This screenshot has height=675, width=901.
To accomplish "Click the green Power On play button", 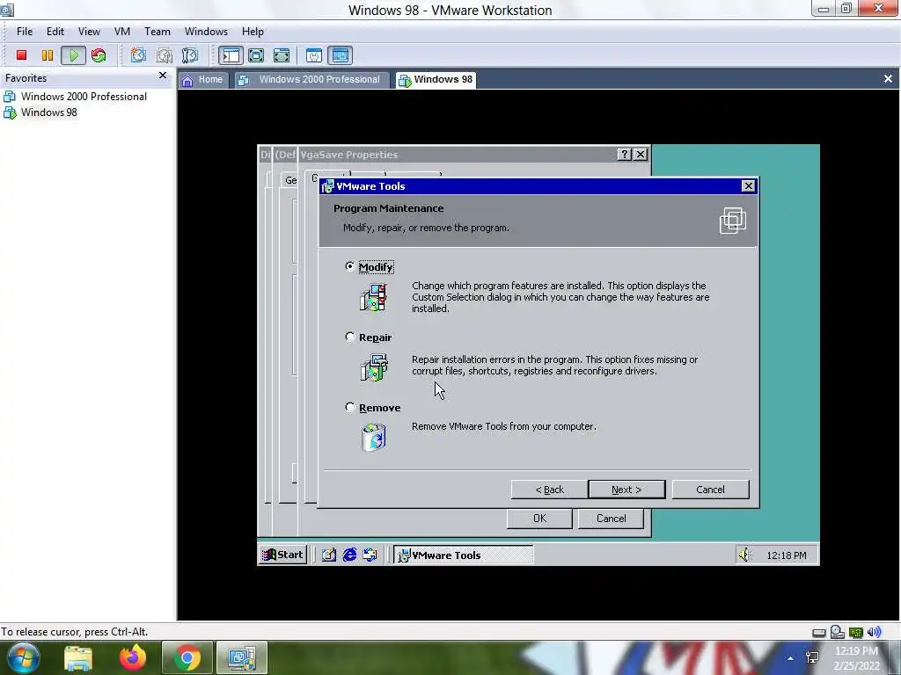I will 73,55.
